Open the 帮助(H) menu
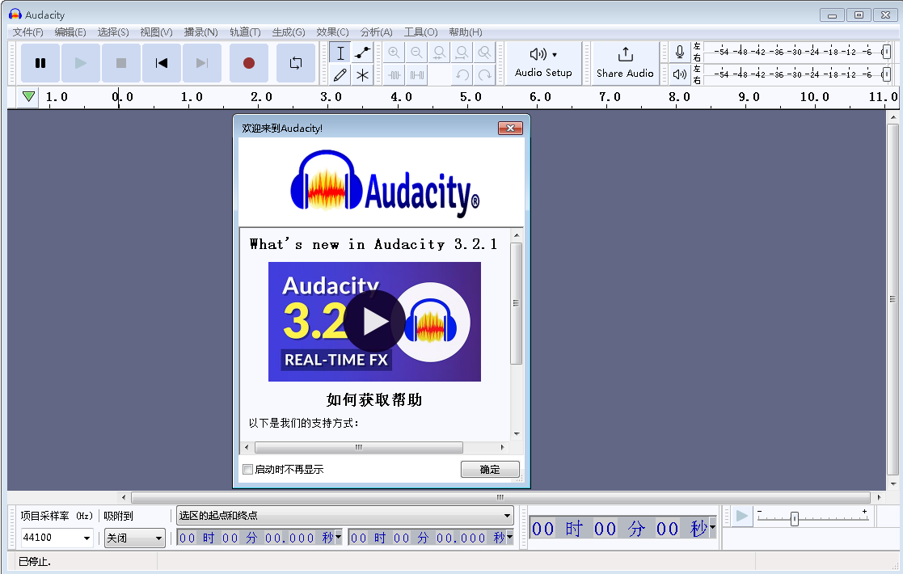Screen dimensions: 903x574 tap(466, 32)
